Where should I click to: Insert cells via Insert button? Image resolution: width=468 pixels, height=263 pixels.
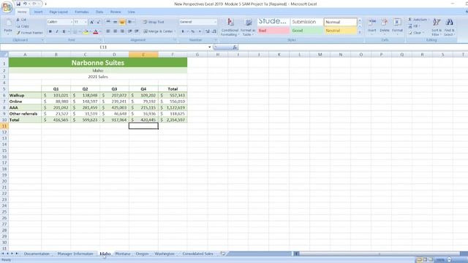coord(372,26)
